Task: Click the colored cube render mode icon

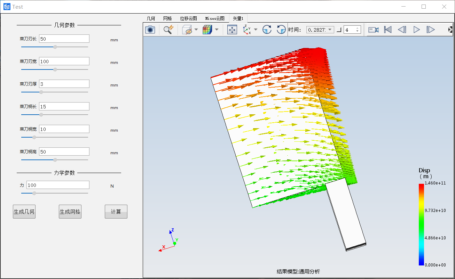Action: [207, 30]
